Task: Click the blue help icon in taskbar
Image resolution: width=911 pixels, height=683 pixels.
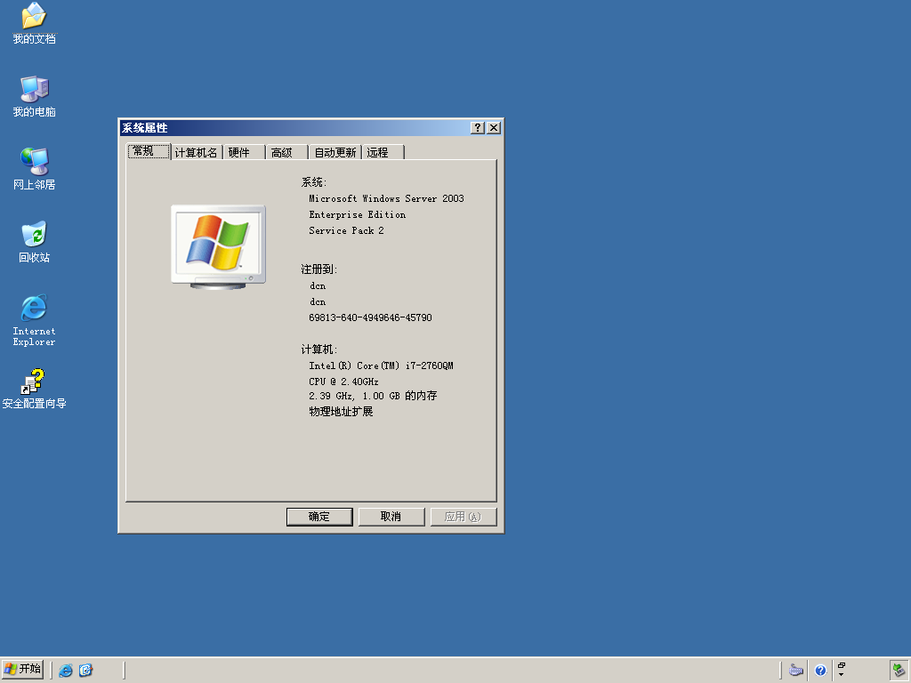Action: click(820, 671)
